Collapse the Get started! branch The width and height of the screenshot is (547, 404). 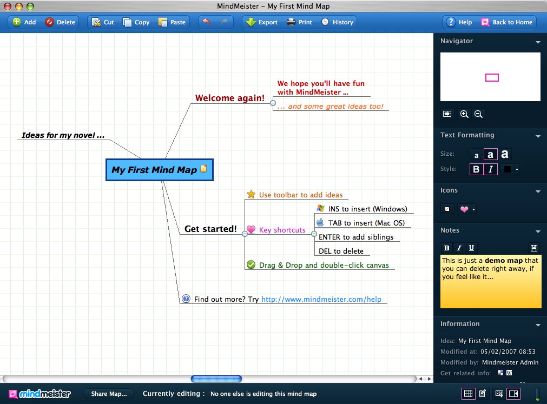pyautogui.click(x=245, y=234)
